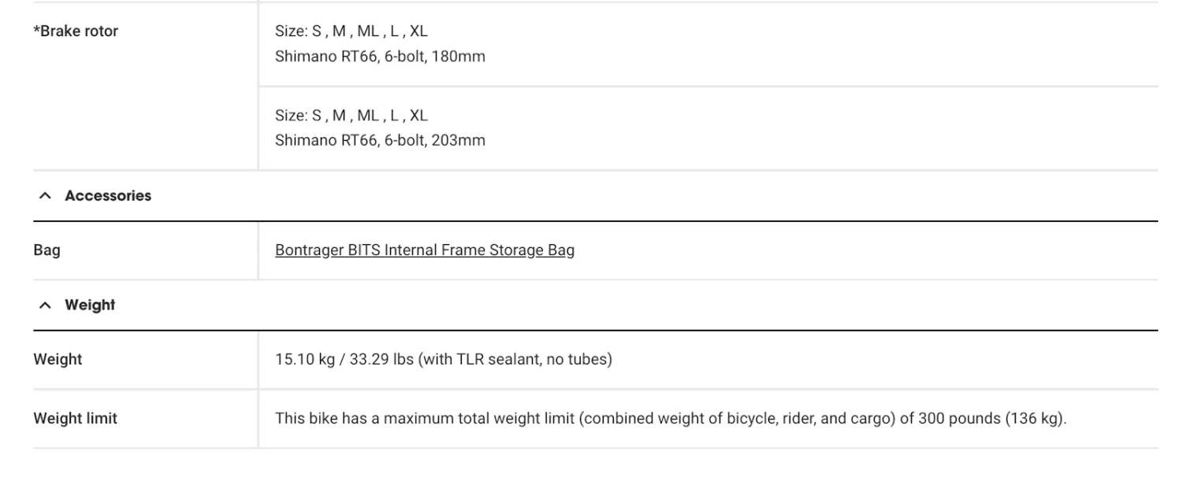
Task: Click the Weight limit row label
Action: pos(75,419)
